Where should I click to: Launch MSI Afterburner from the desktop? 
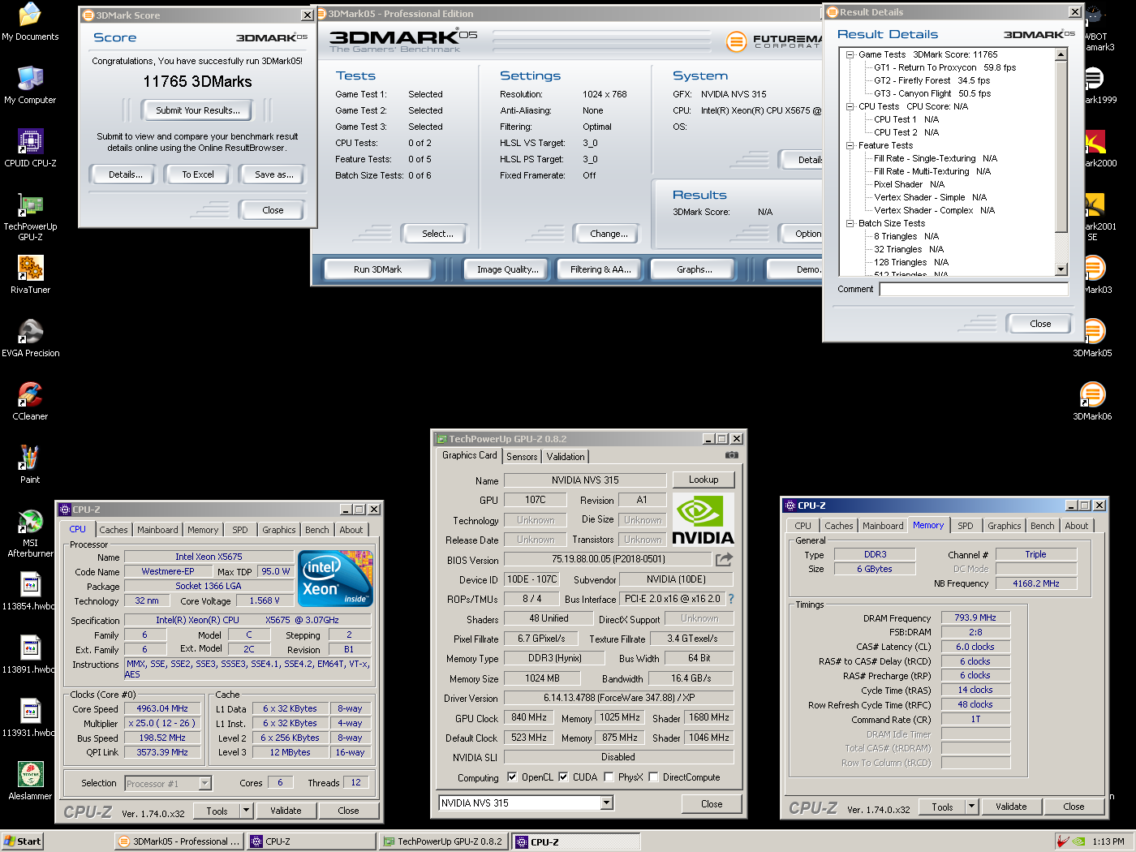(30, 534)
